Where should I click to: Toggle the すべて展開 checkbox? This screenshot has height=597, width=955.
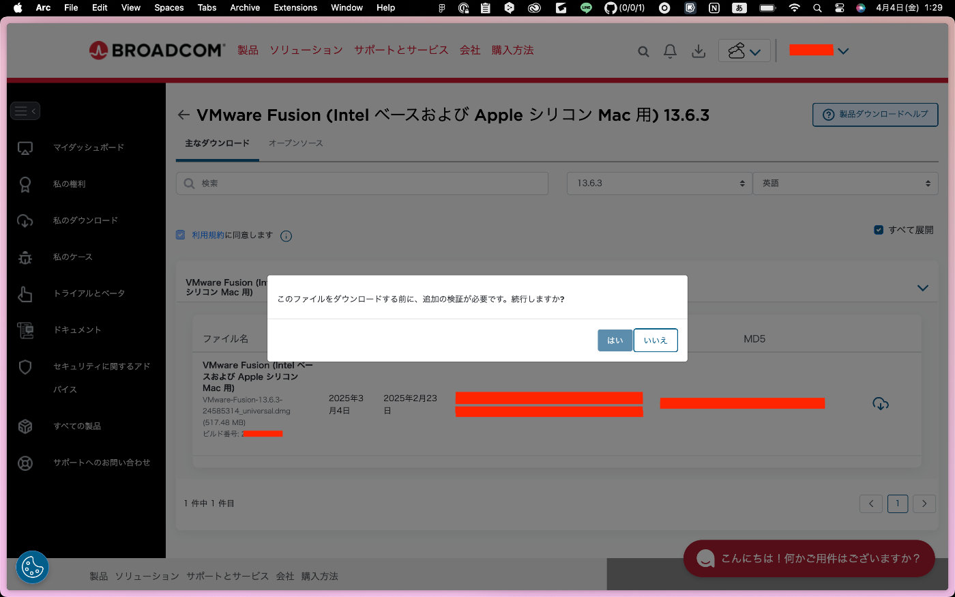[879, 230]
